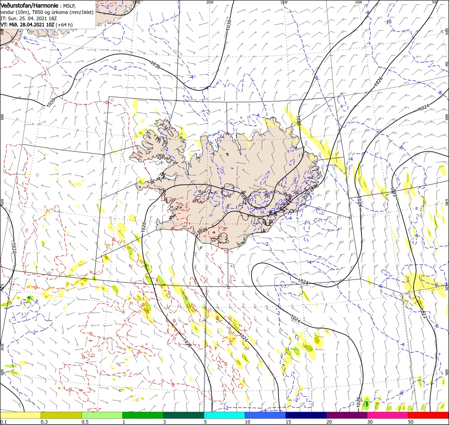Select the green 1 mm legend swatch
The image size is (449, 425).
pos(143,415)
